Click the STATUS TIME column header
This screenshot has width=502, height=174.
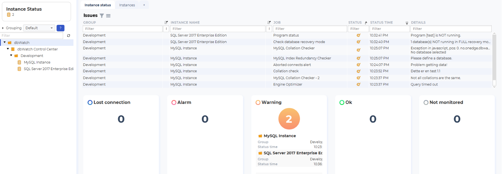381,23
